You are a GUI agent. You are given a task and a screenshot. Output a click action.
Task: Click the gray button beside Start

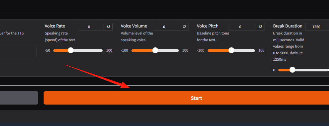(x=19, y=98)
